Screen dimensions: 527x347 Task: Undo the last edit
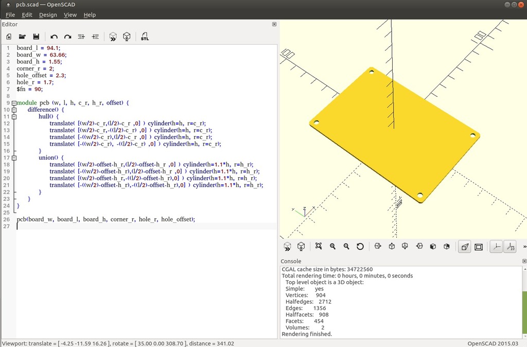pyautogui.click(x=55, y=37)
